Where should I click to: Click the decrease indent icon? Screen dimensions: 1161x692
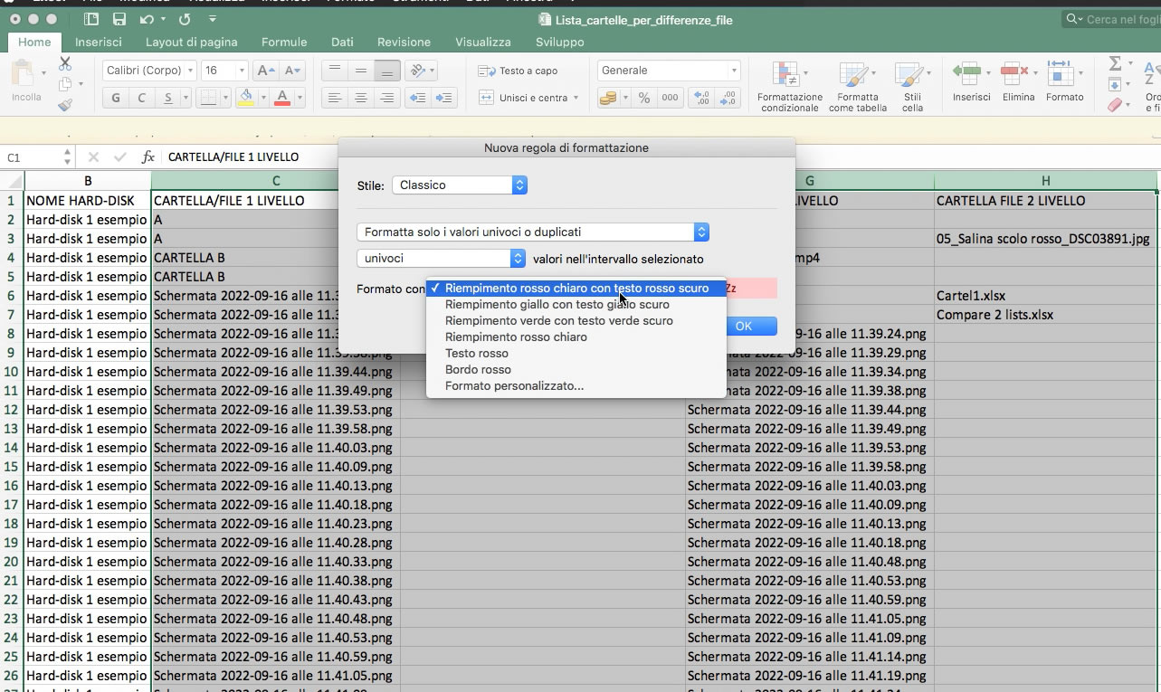417,98
